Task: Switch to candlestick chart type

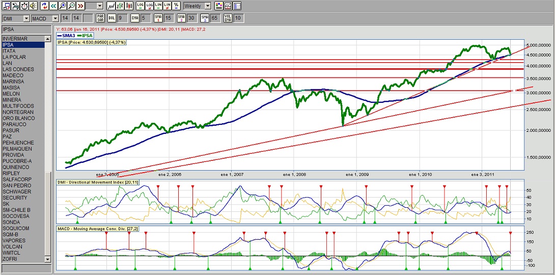Action: tap(129, 6)
